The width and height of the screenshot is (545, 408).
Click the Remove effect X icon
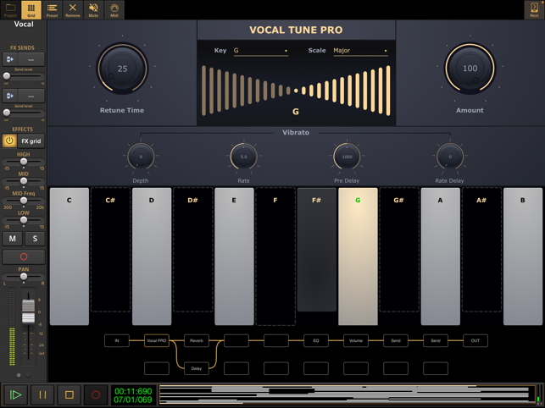click(x=73, y=9)
